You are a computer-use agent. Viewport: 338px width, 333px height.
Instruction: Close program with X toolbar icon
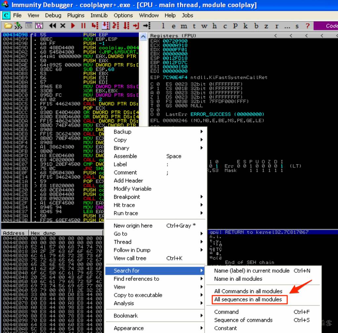coord(63,26)
